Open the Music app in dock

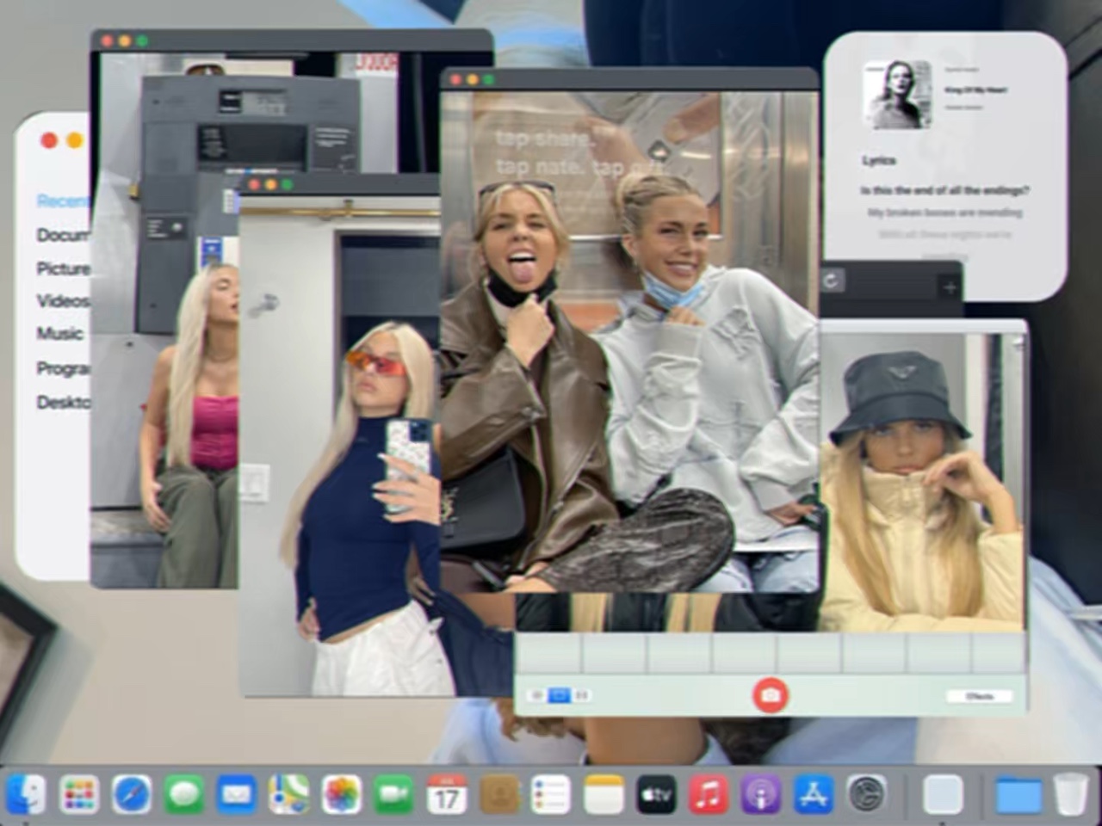tap(709, 794)
